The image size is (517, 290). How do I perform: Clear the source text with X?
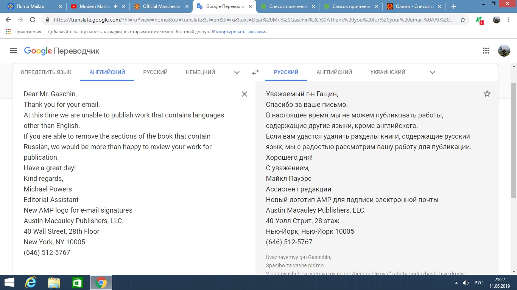click(x=244, y=94)
